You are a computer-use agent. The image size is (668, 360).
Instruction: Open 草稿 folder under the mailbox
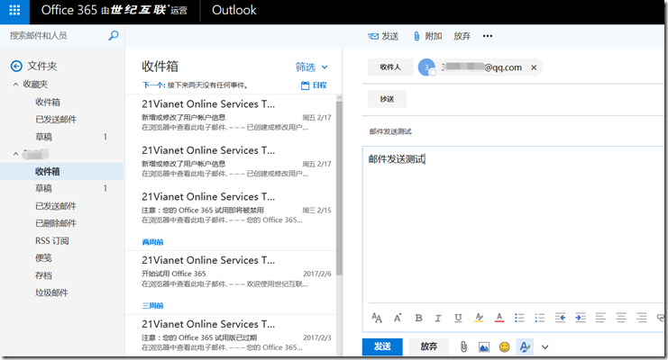43,188
